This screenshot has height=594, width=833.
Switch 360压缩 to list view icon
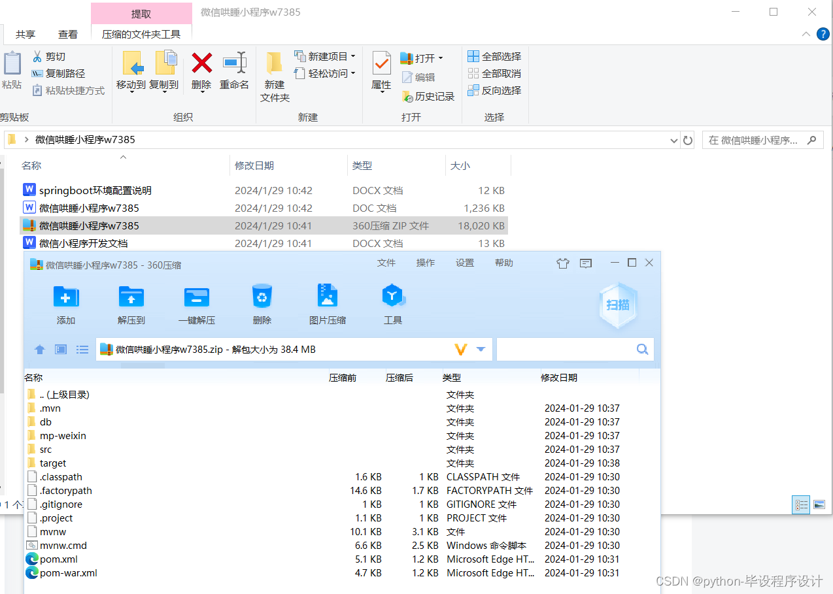tap(82, 350)
